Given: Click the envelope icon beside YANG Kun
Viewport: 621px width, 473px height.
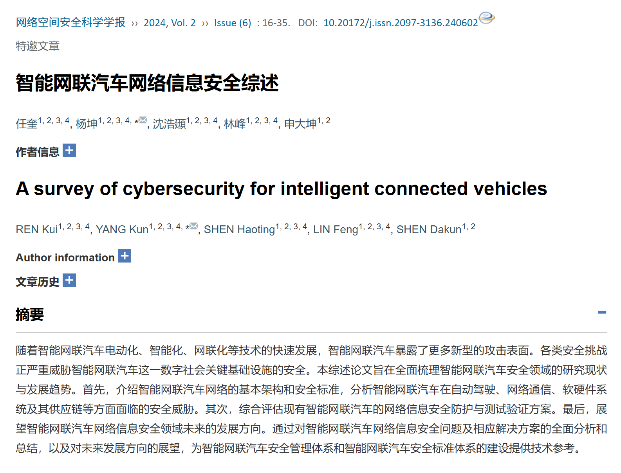Looking at the screenshot, I should coord(194,226).
